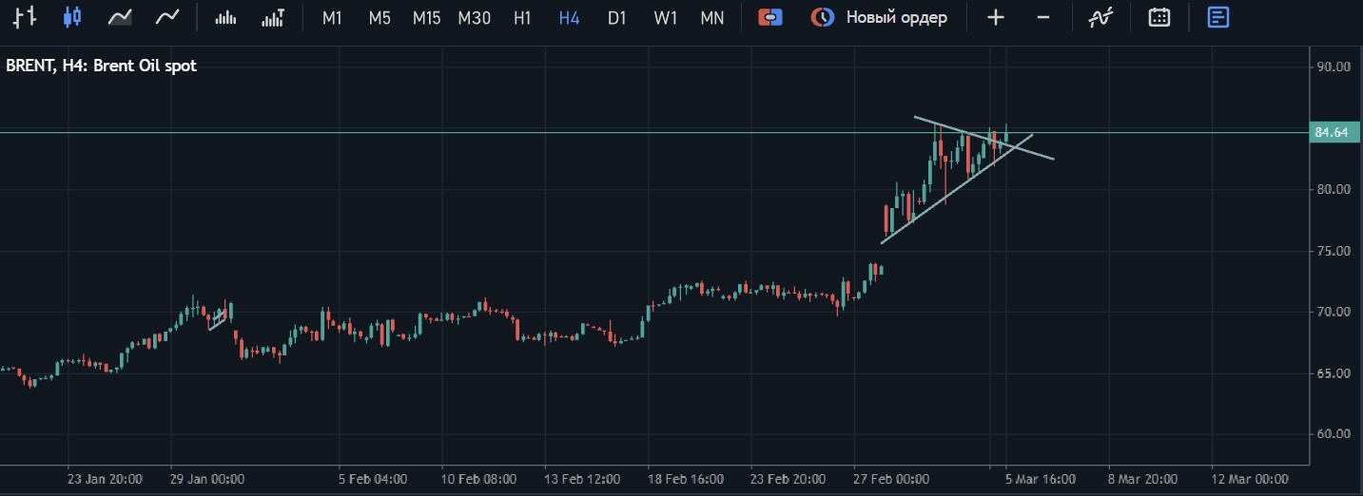Image resolution: width=1363 pixels, height=496 pixels.
Task: Choose the MN monthly timeframe
Action: (711, 17)
